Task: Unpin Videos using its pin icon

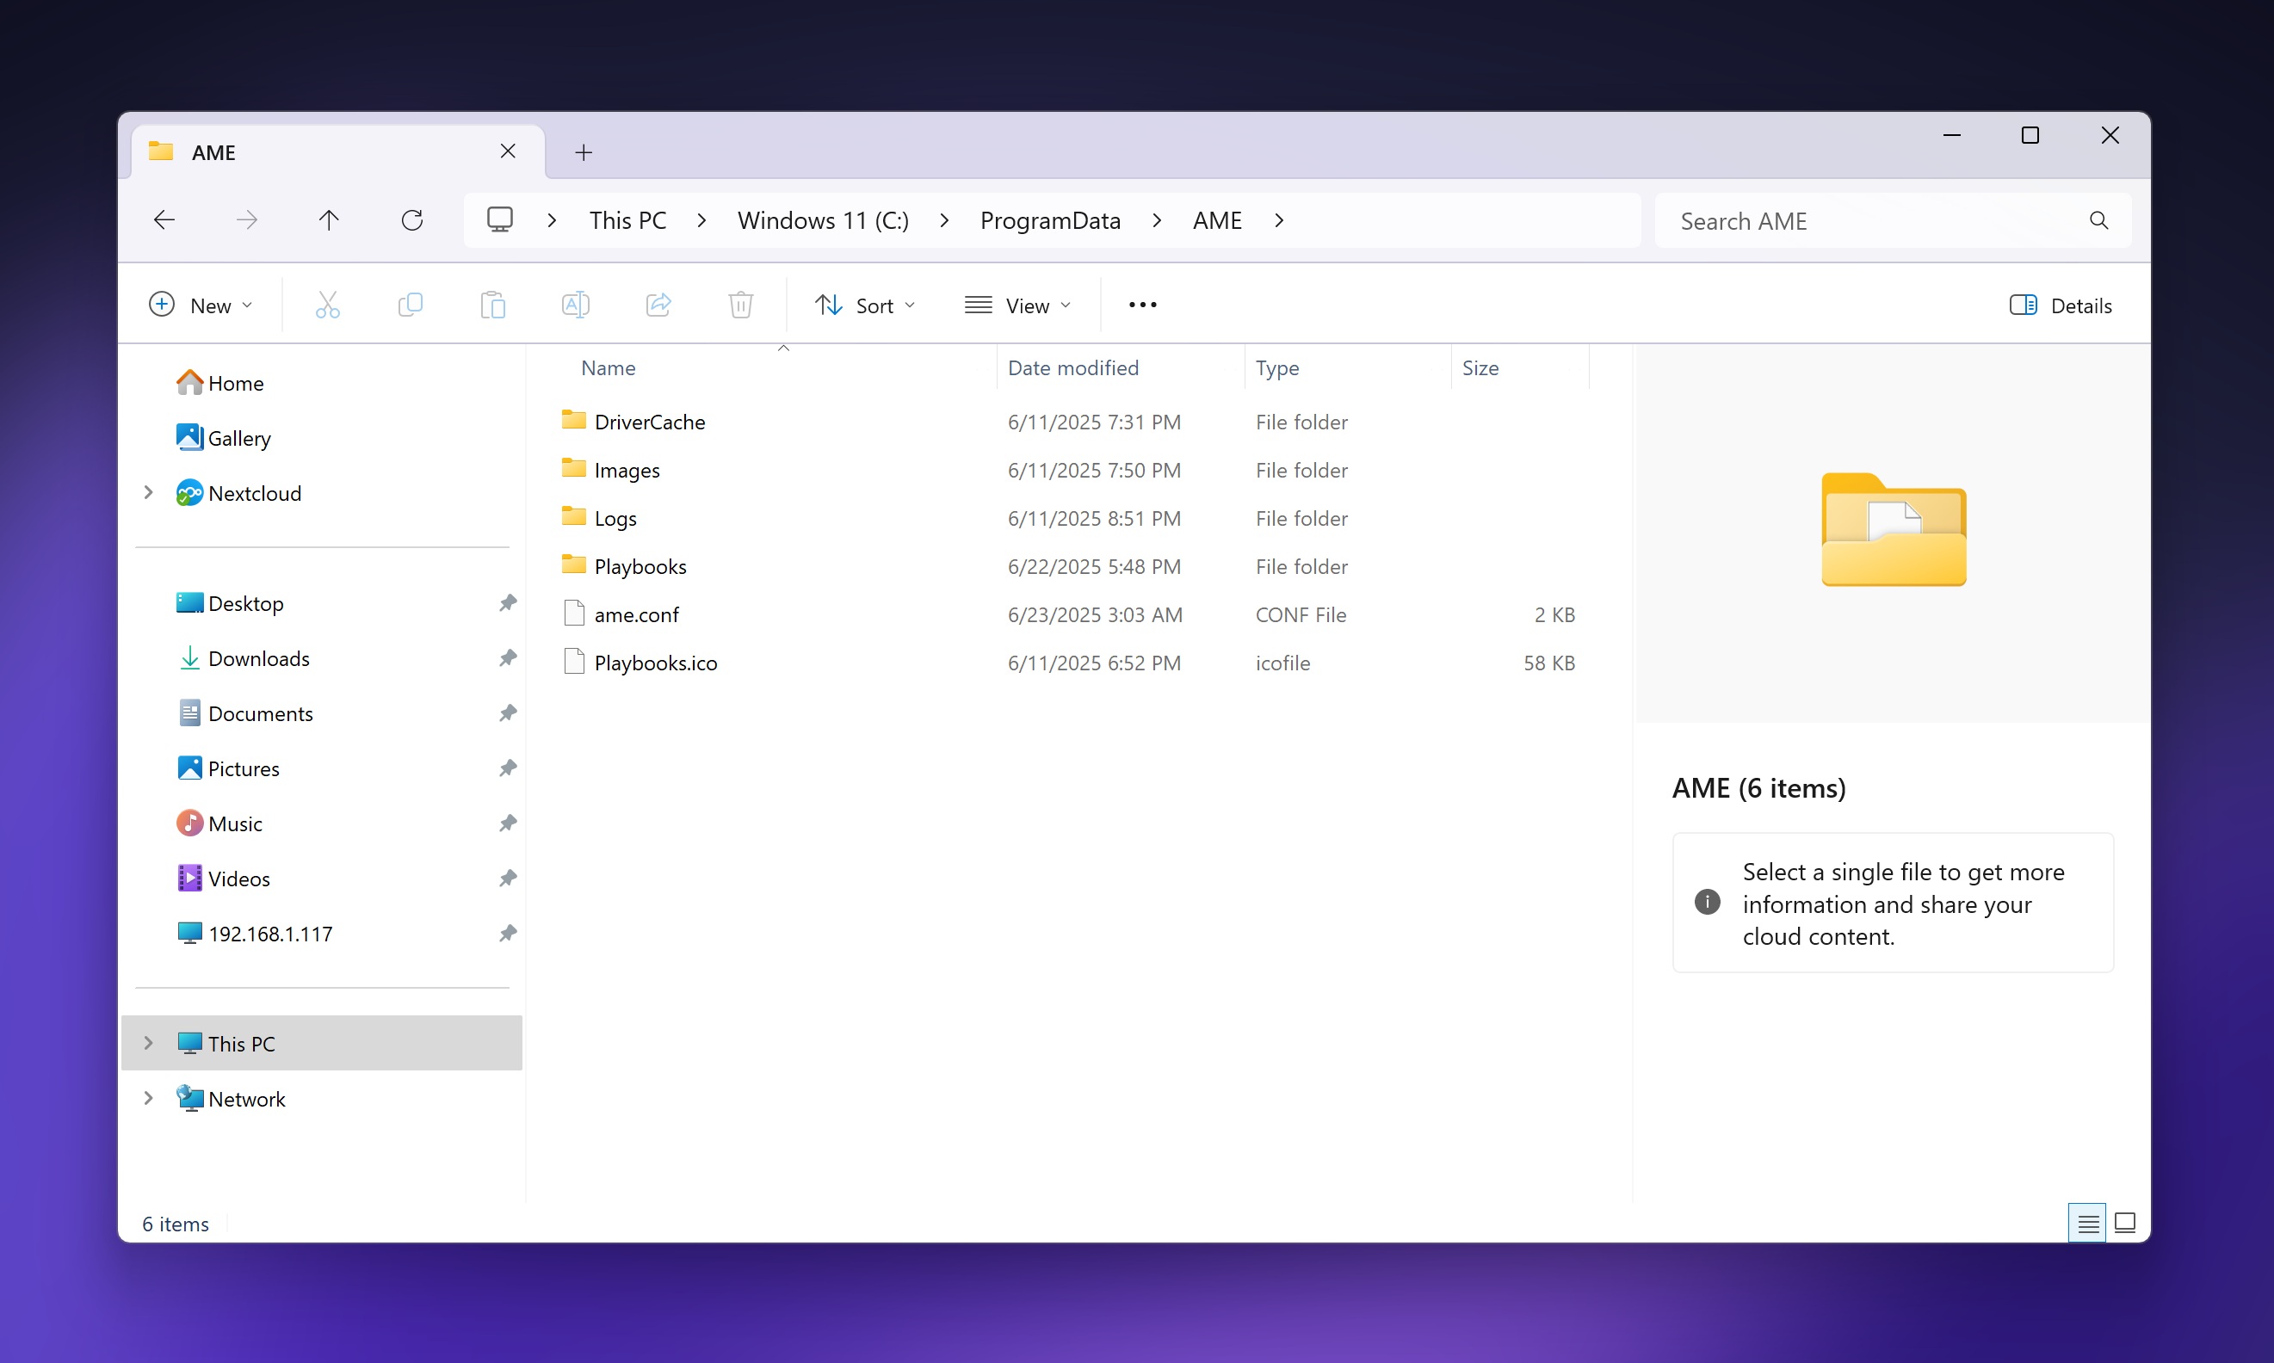Action: tap(508, 879)
